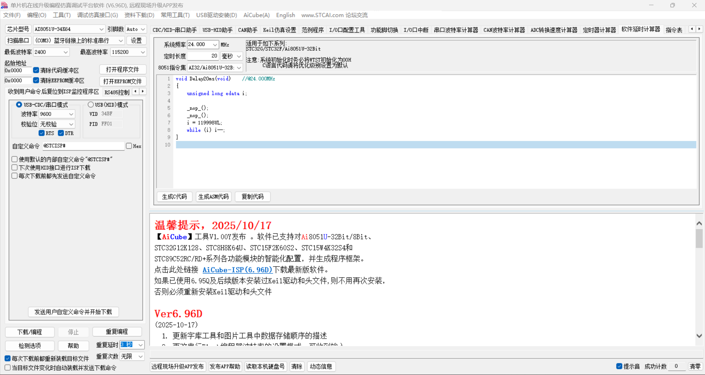The image size is (705, 375).
Task: Click the 定时长度 input field
Action: point(203,56)
